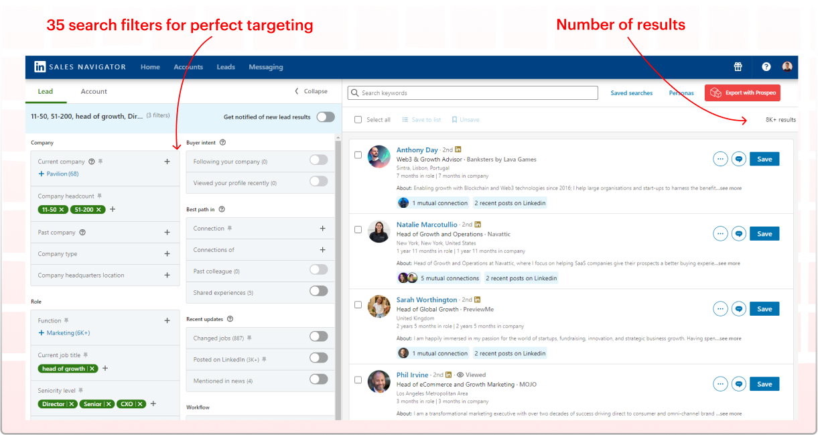Open more options for Phil Irvine
Image resolution: width=818 pixels, height=435 pixels.
(720, 384)
